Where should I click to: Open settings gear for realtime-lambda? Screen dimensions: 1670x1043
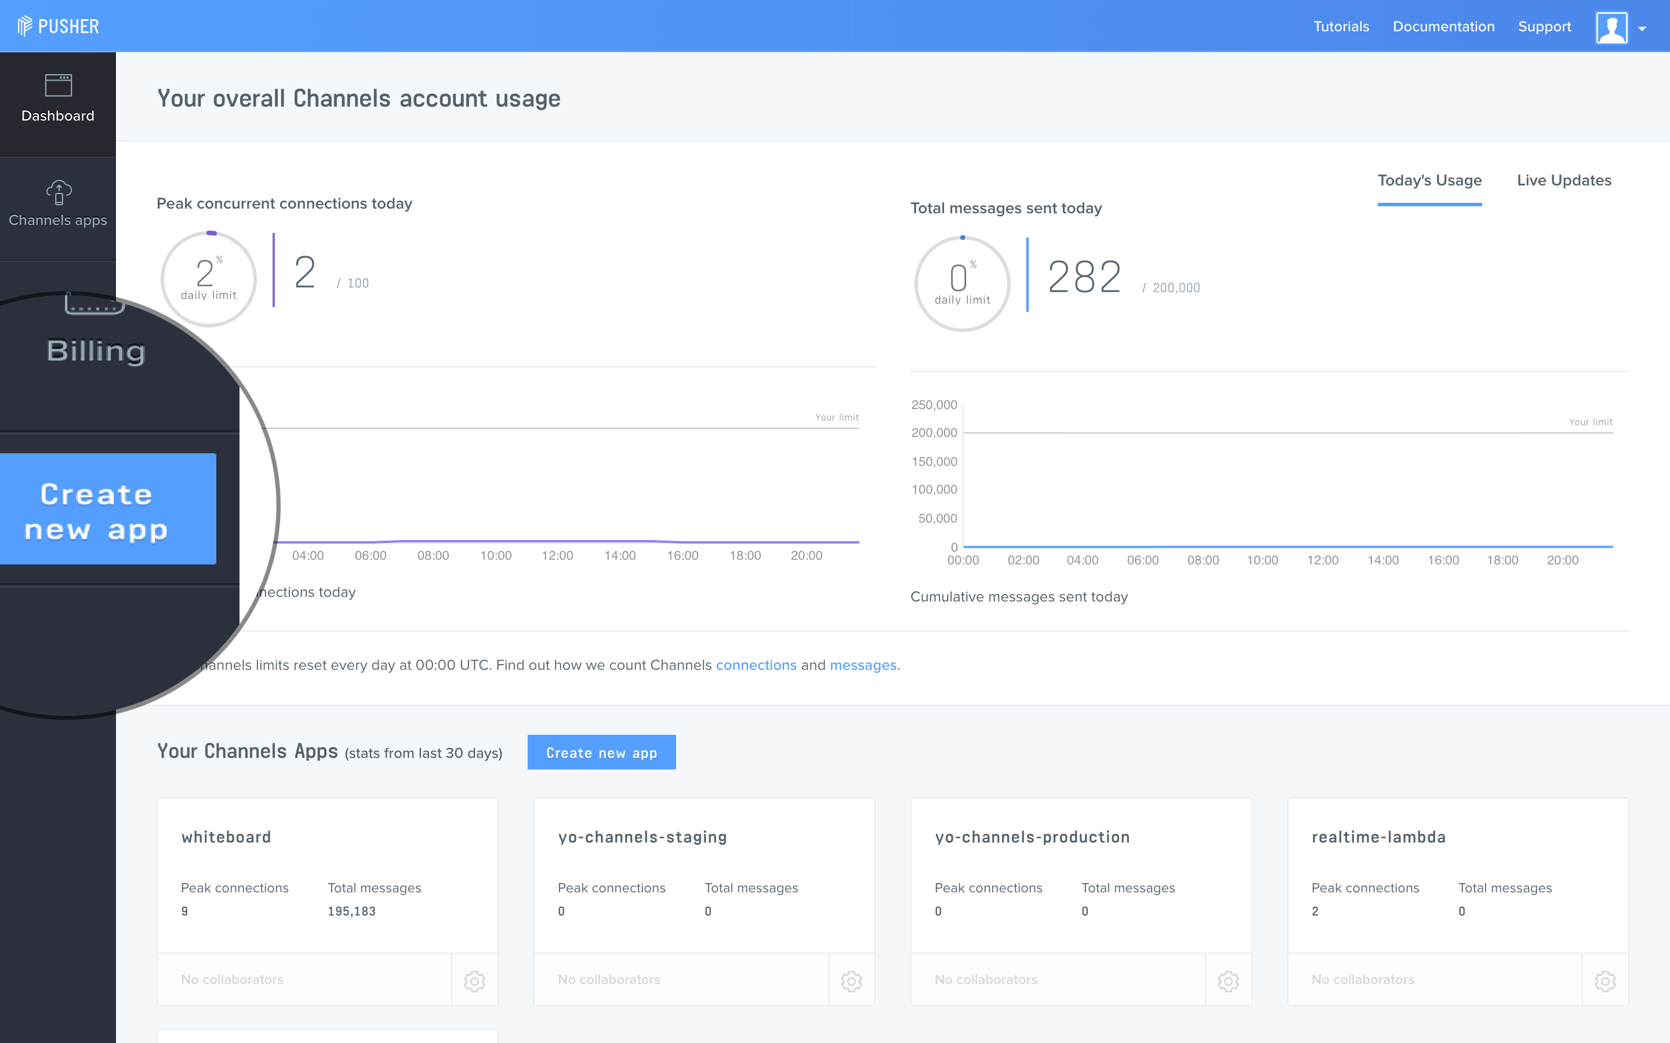pyautogui.click(x=1605, y=980)
